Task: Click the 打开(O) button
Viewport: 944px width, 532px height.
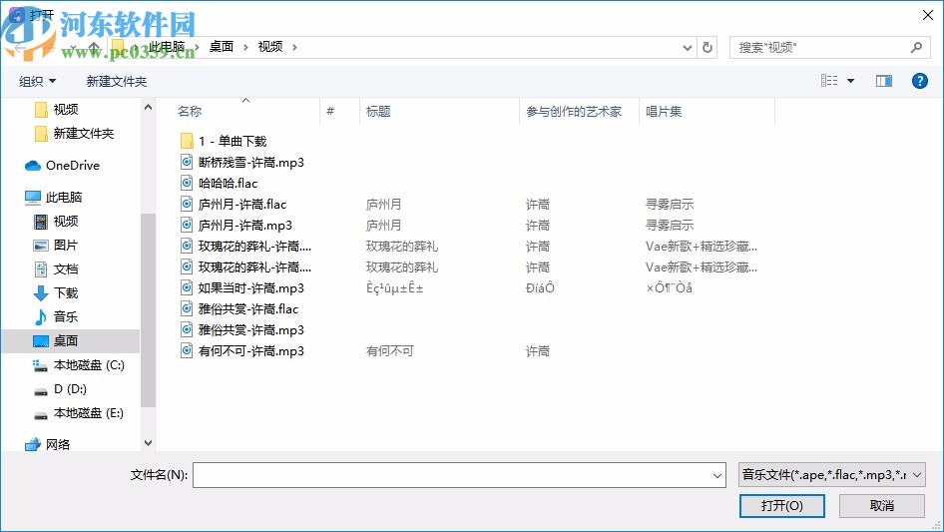Action: [782, 505]
